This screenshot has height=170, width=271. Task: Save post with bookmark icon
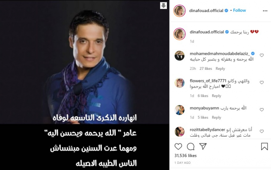coord(264,146)
